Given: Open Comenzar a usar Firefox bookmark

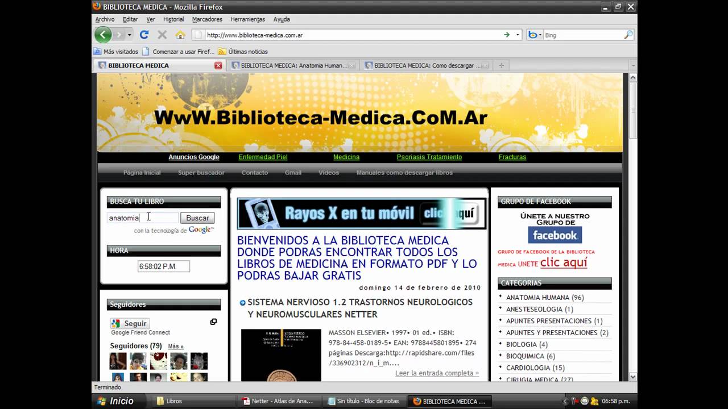Looking at the screenshot, I should point(178,52).
